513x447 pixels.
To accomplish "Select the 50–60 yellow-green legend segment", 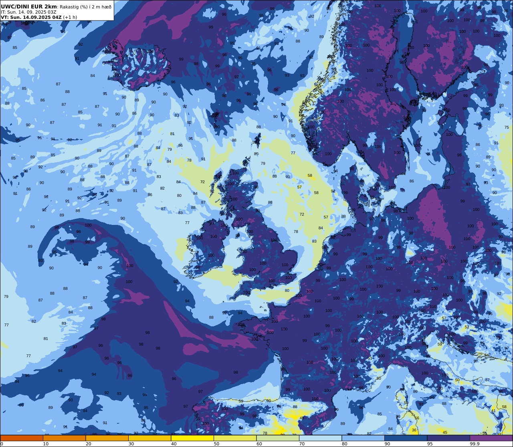I will tap(235, 438).
